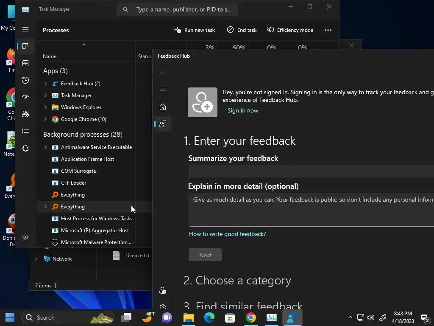
Task: Open the Services icon in Task Manager sidebar
Action: point(25,148)
